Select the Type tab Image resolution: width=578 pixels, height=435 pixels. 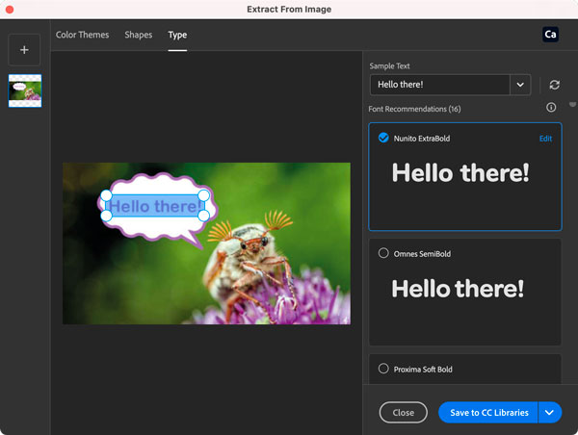pos(177,35)
